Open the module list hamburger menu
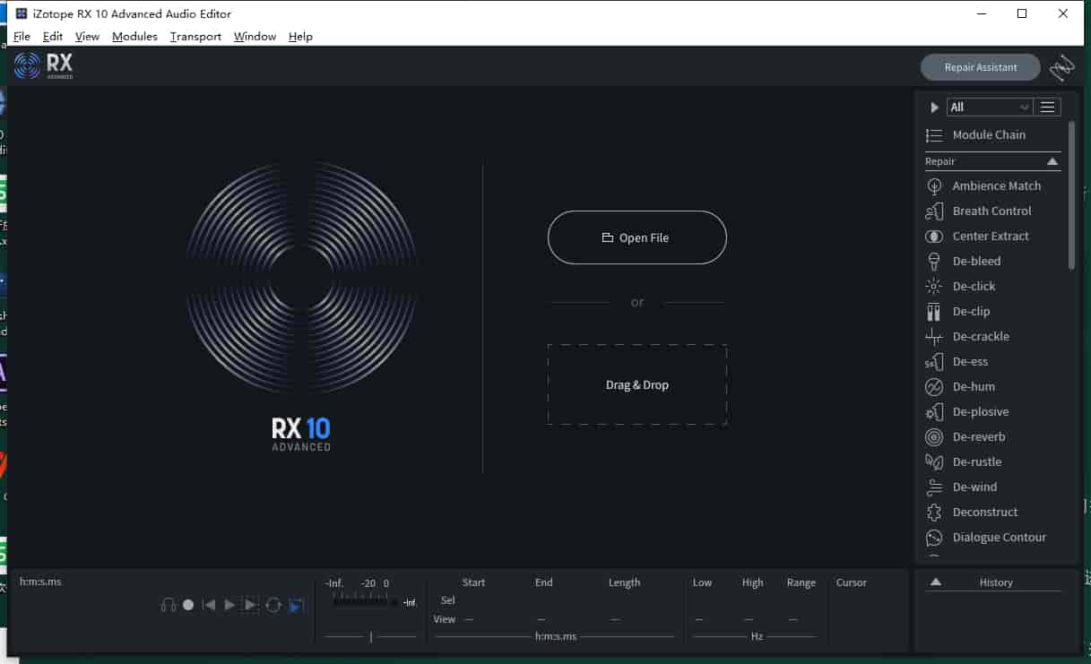Screen dimensions: 1091x664 point(1047,106)
